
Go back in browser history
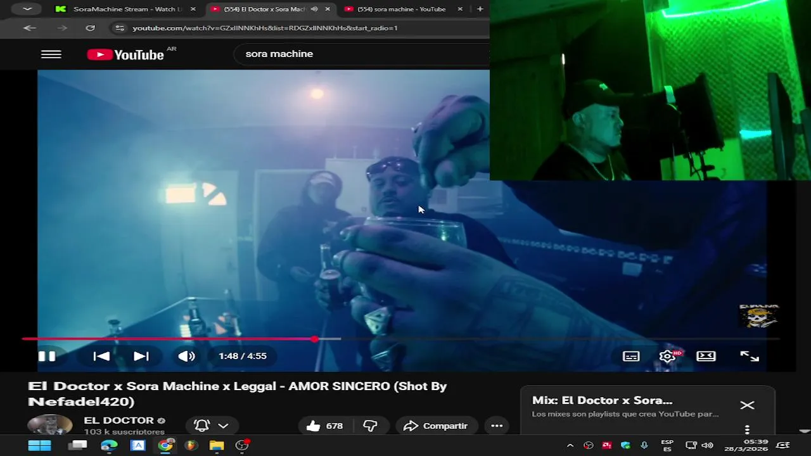point(30,28)
